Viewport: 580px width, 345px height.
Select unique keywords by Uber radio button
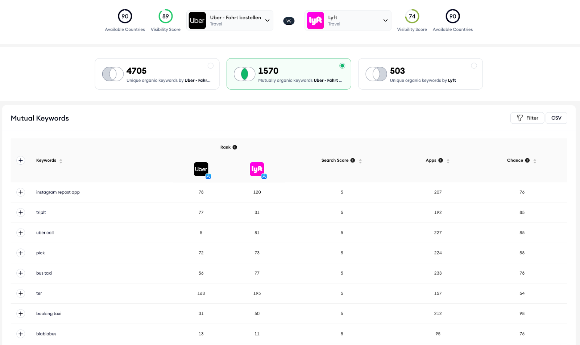click(x=211, y=66)
